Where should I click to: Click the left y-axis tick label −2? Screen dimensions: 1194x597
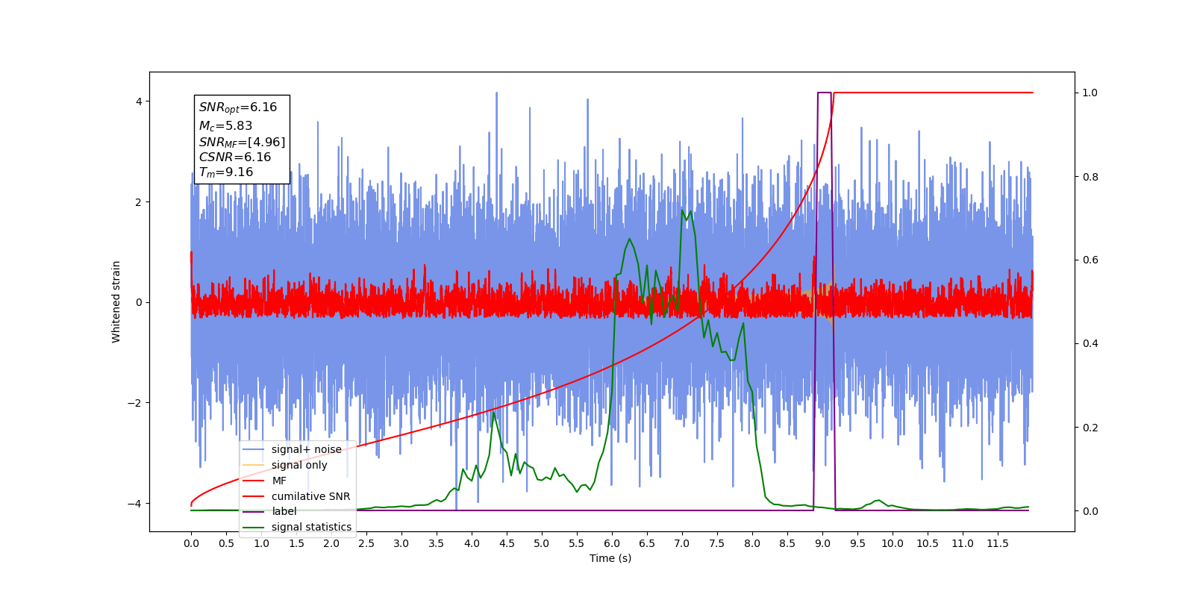click(134, 403)
